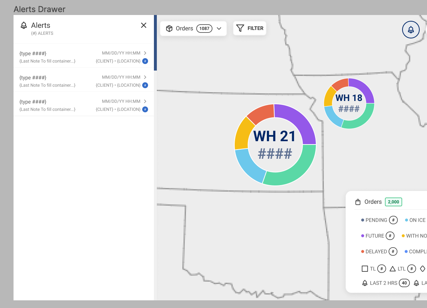
Task: Click the bell icon beside Alerts title
Action: (x=24, y=25)
